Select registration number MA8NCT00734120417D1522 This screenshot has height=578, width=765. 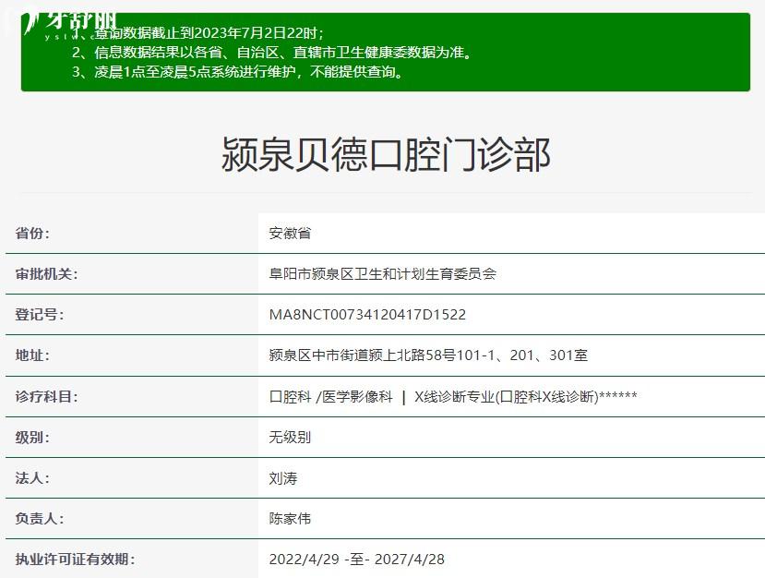[x=367, y=314]
